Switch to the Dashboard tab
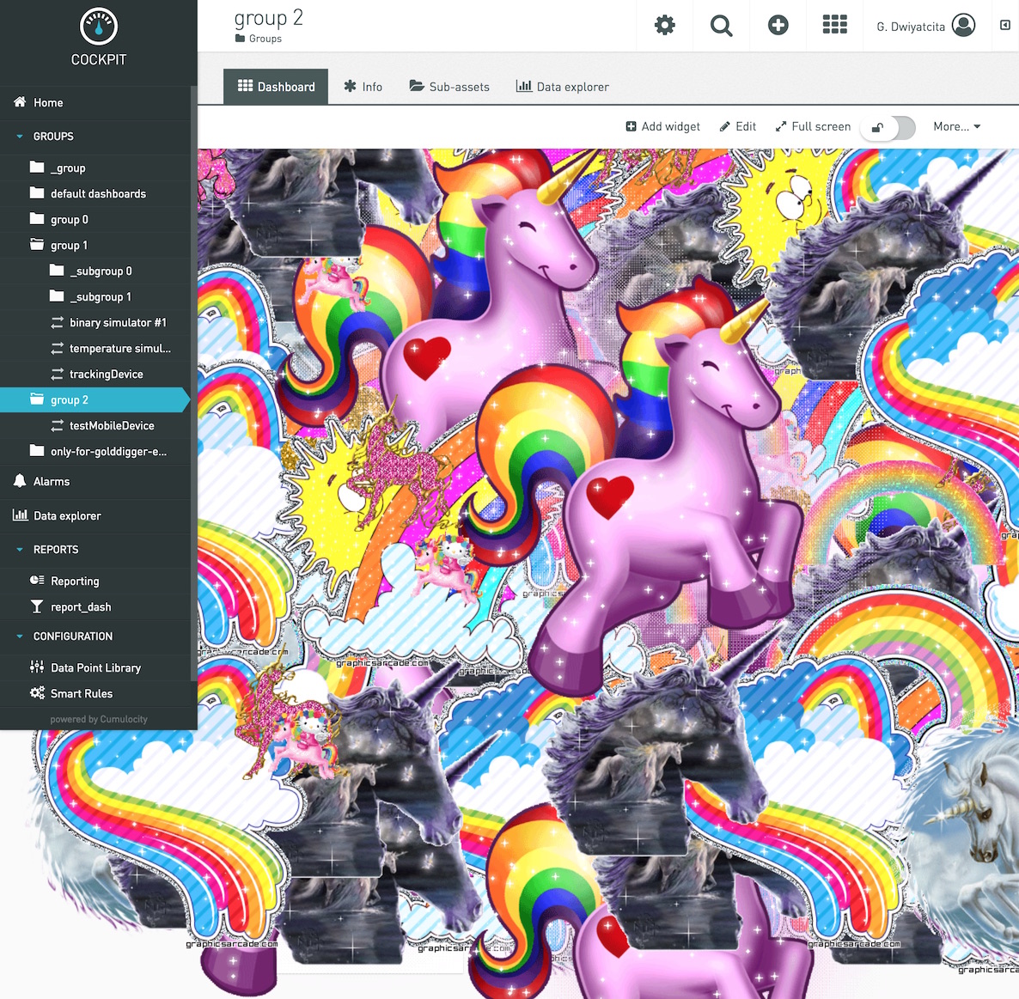This screenshot has width=1019, height=999. tap(276, 87)
